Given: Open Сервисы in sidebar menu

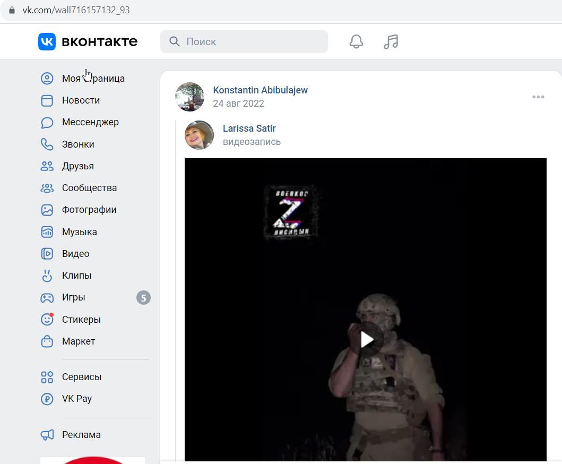Looking at the screenshot, I should tap(82, 377).
